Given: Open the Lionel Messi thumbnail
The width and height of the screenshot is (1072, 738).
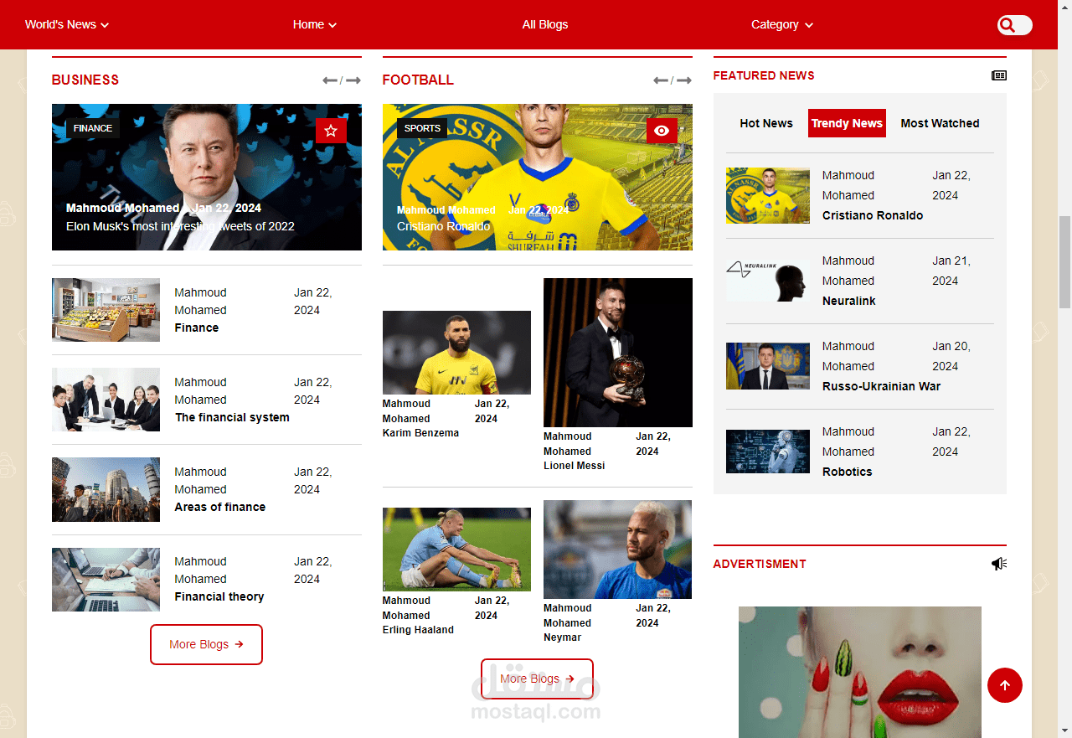Looking at the screenshot, I should click(618, 353).
